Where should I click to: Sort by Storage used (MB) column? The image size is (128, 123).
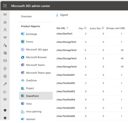click(x=116, y=28)
